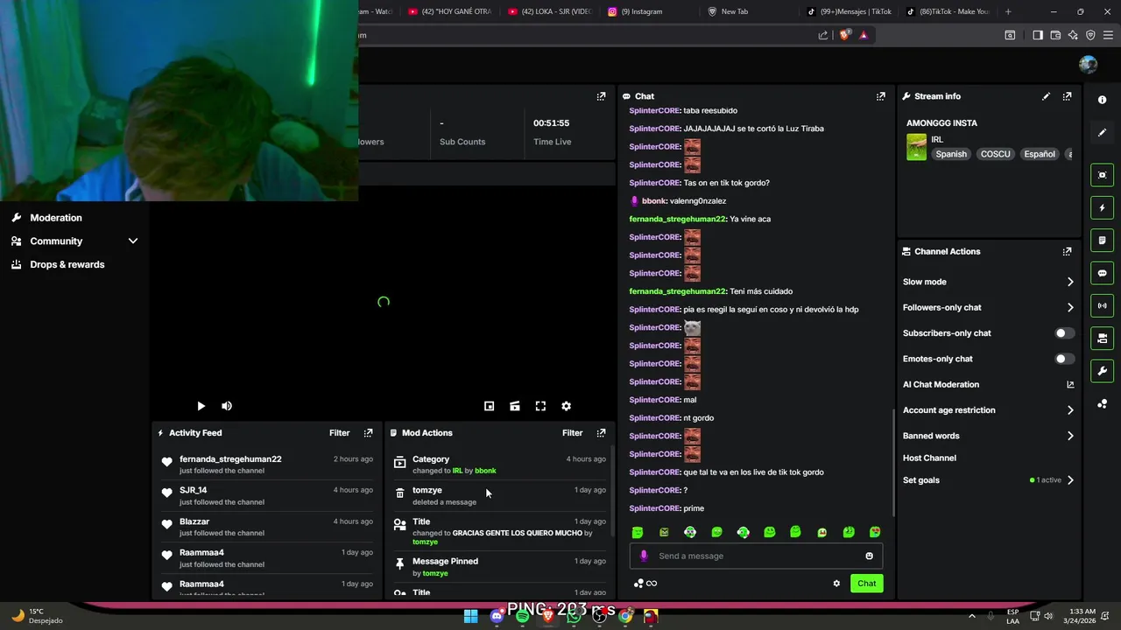Toggle Emotes-only chat switch
1121x630 pixels.
tap(1064, 359)
